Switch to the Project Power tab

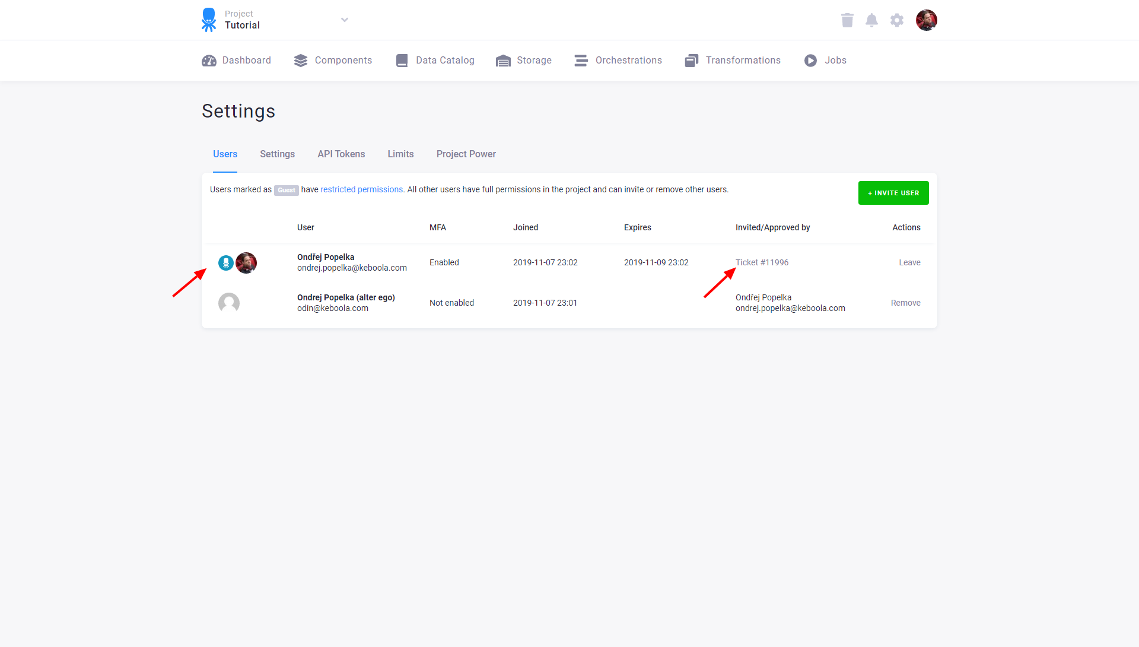466,154
